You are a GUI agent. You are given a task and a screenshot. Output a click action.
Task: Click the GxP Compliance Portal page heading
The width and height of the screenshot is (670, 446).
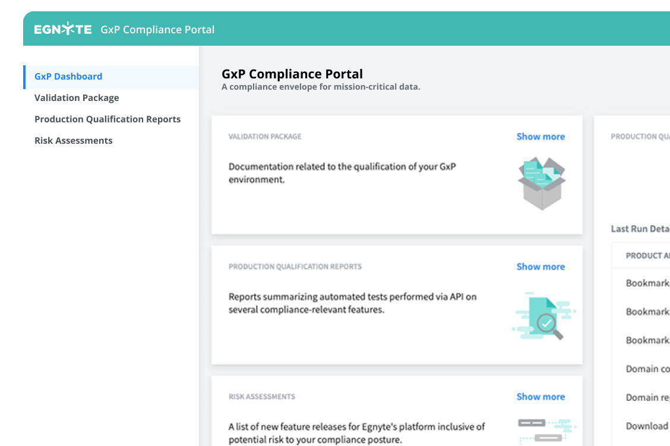tap(292, 74)
